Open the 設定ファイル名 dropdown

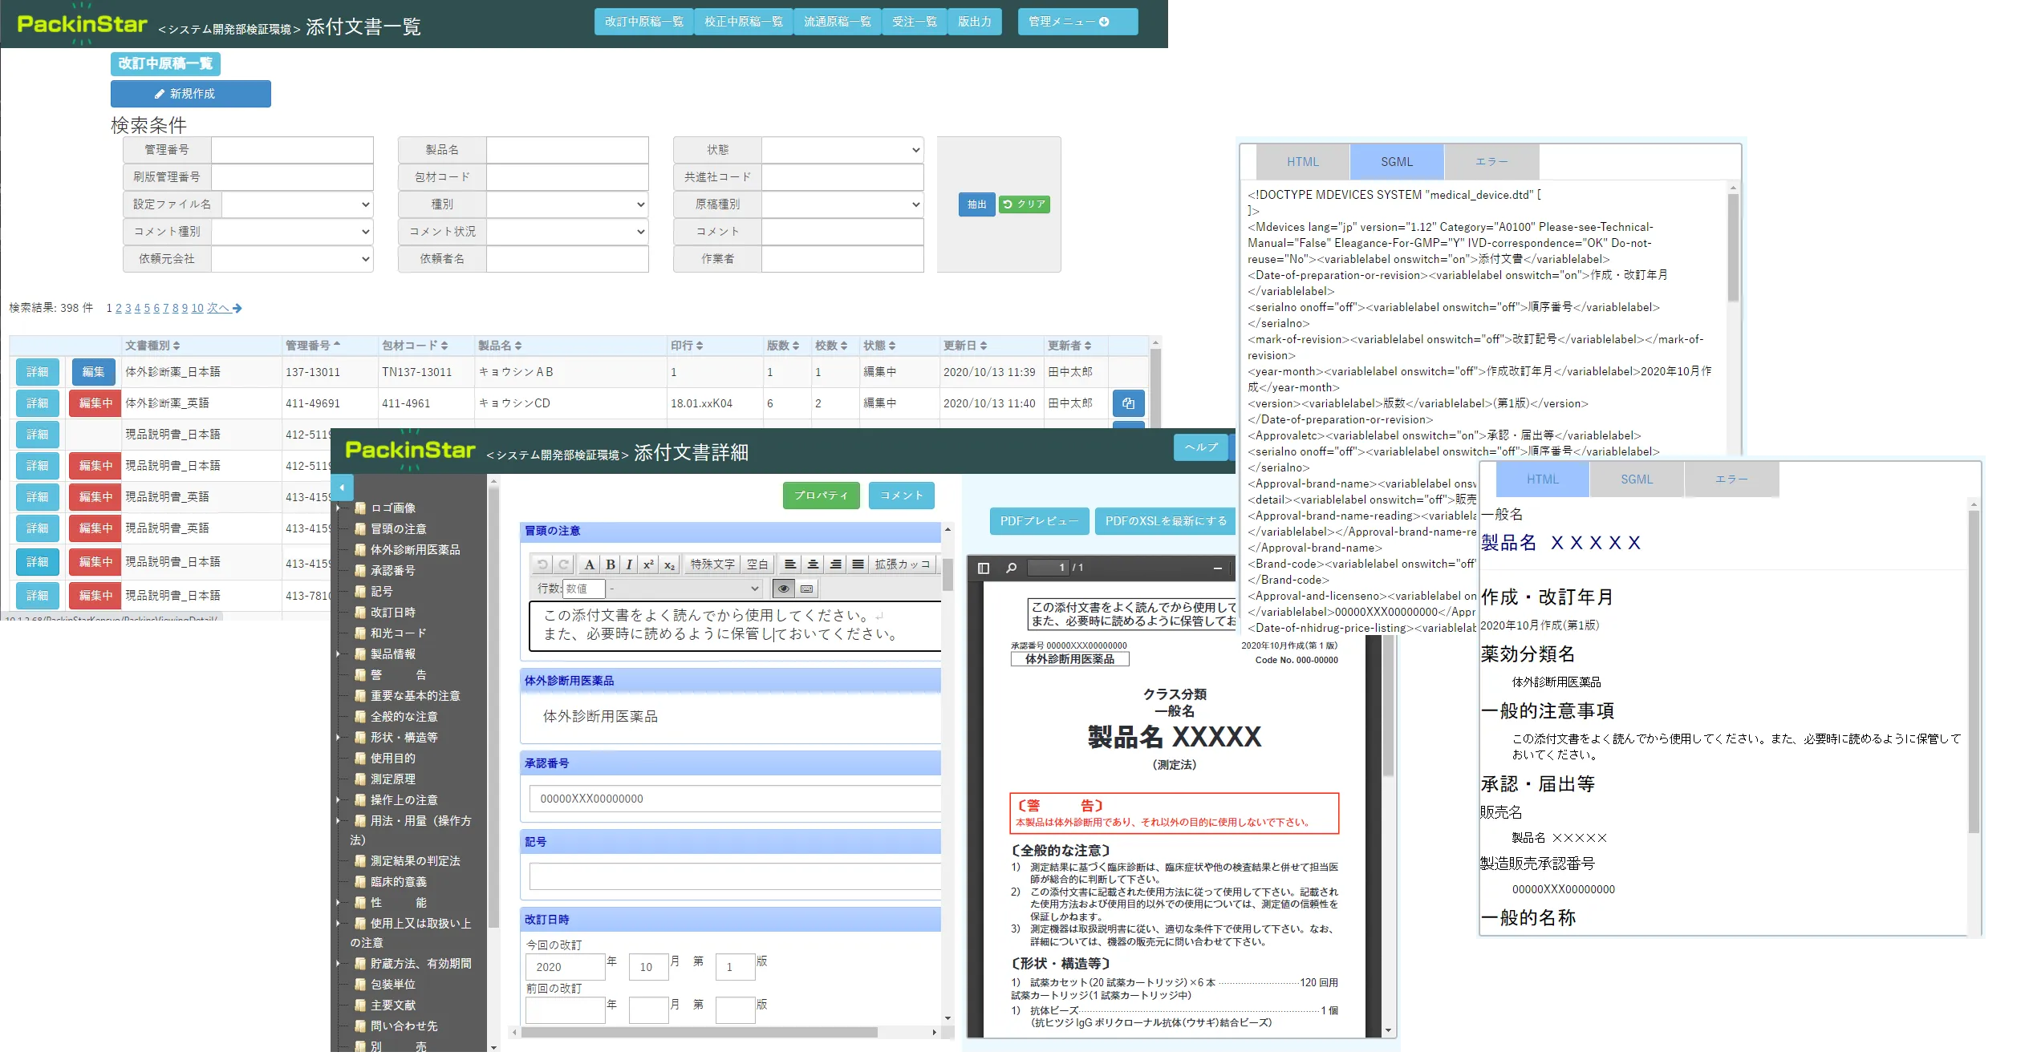coord(298,204)
